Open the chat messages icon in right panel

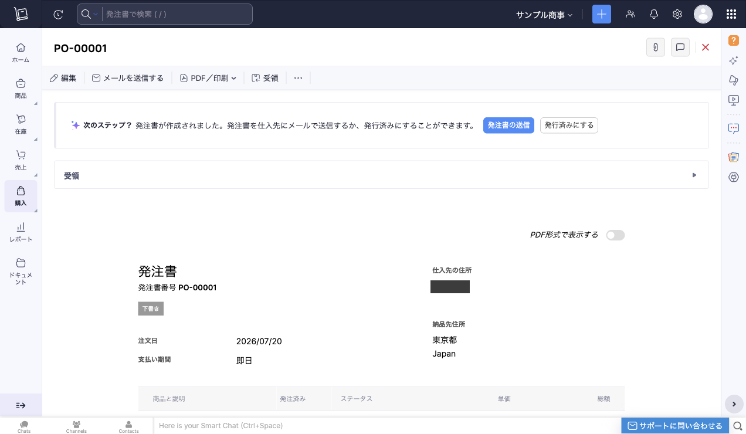734,128
